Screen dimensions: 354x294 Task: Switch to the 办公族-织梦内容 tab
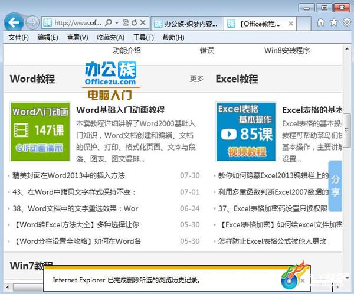click(x=187, y=23)
